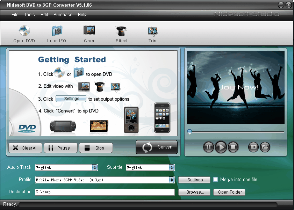Stop the preview player playback
Image resolution: width=294 pixels, height=210 pixels.
click(233, 147)
